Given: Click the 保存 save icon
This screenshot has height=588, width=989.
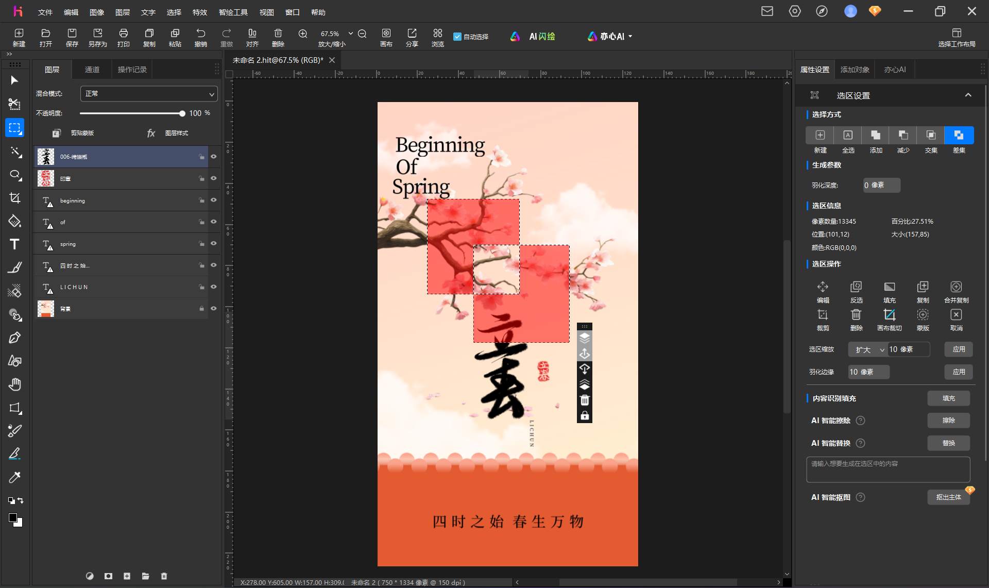Looking at the screenshot, I should coord(72,37).
